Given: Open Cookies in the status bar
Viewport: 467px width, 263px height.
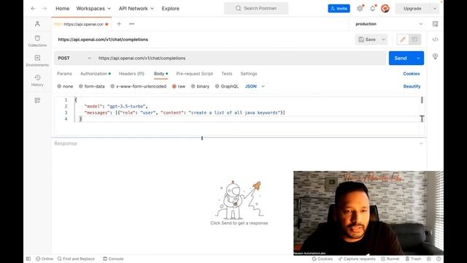Looking at the screenshot, I should [x=323, y=259].
